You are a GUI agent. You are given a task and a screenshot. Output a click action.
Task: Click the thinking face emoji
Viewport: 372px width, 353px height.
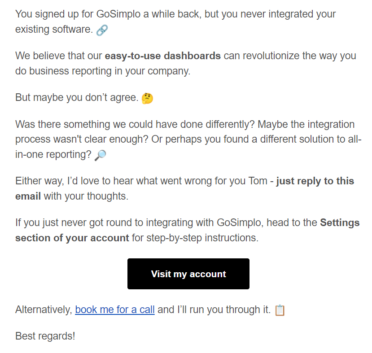pyautogui.click(x=147, y=98)
